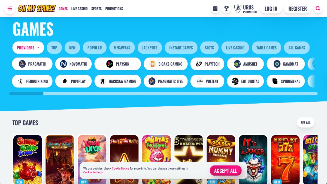
Task: Open the hamburger menu icon
Action: (10, 8)
